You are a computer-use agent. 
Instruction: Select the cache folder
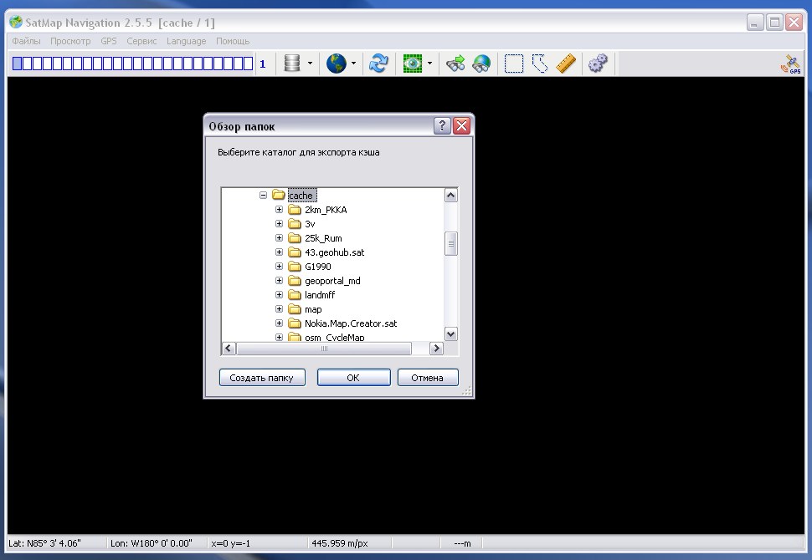[x=301, y=196]
